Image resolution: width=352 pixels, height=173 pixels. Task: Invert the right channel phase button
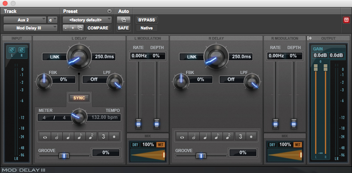22,50
